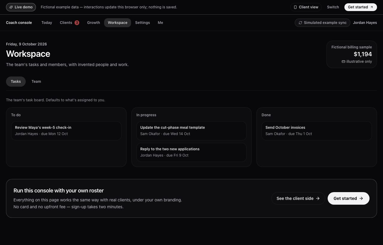Image resolution: width=383 pixels, height=245 pixels.
Task: Click See the client side button
Action: tap(298, 198)
